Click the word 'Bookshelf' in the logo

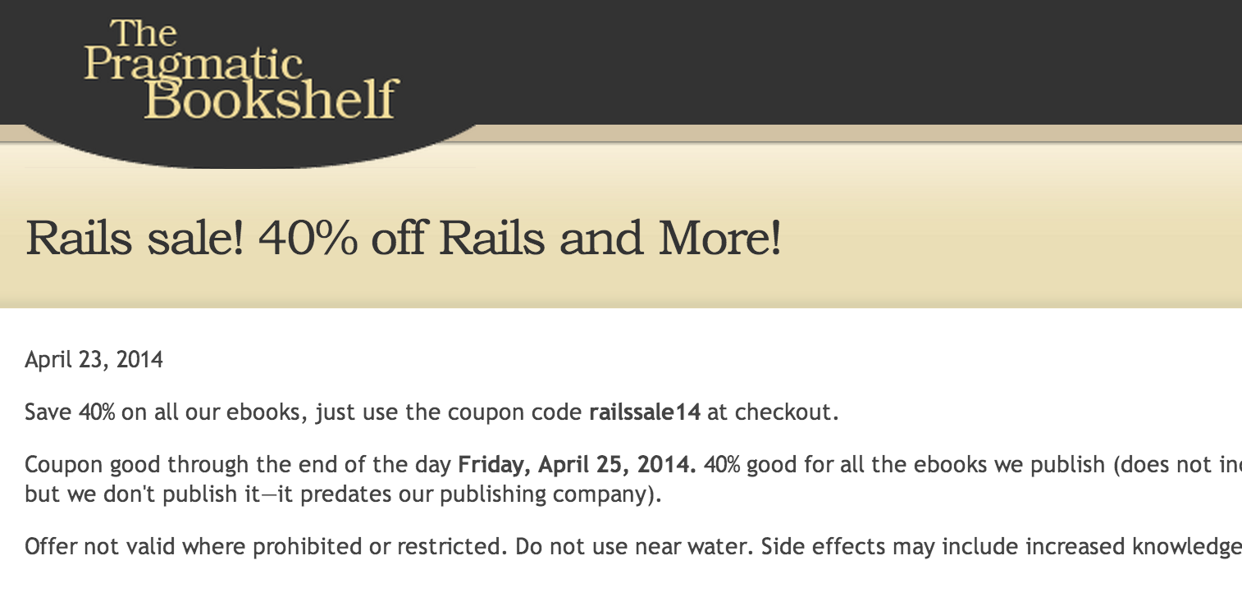[272, 99]
